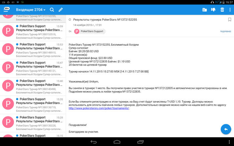Open the email received at 15:35
The image size is (234, 146).
click(33, 105)
